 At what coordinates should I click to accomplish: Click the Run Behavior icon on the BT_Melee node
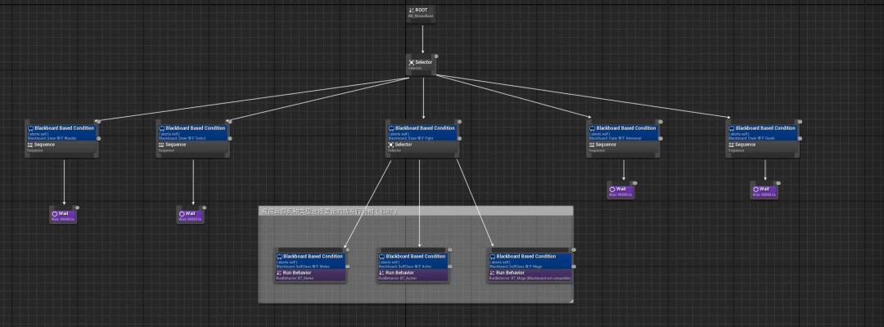tap(278, 273)
